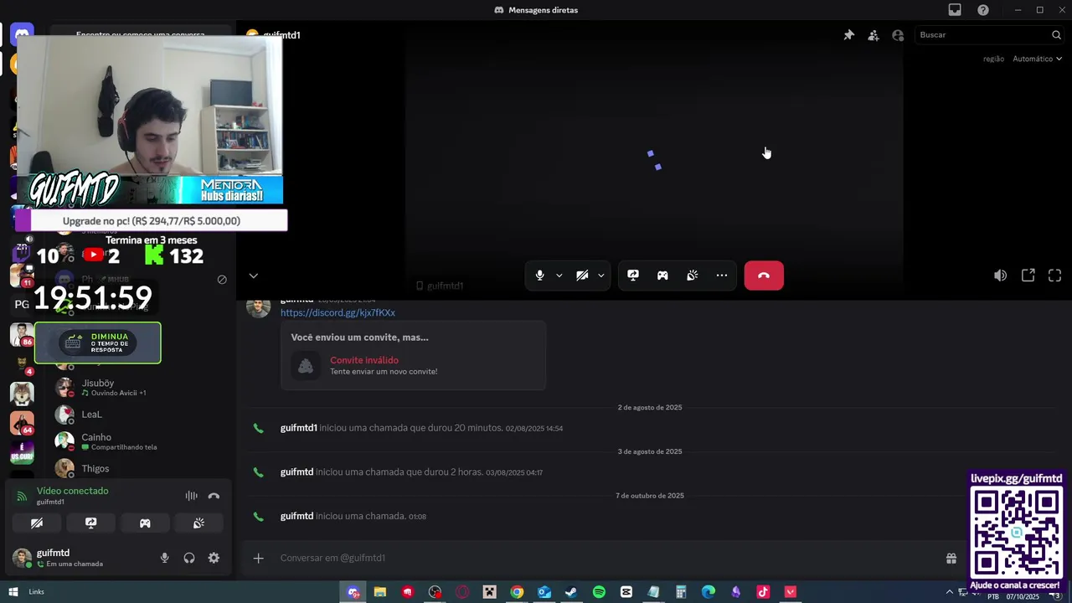
Task: Show hidden system tray icons chevron
Action: tap(951, 591)
